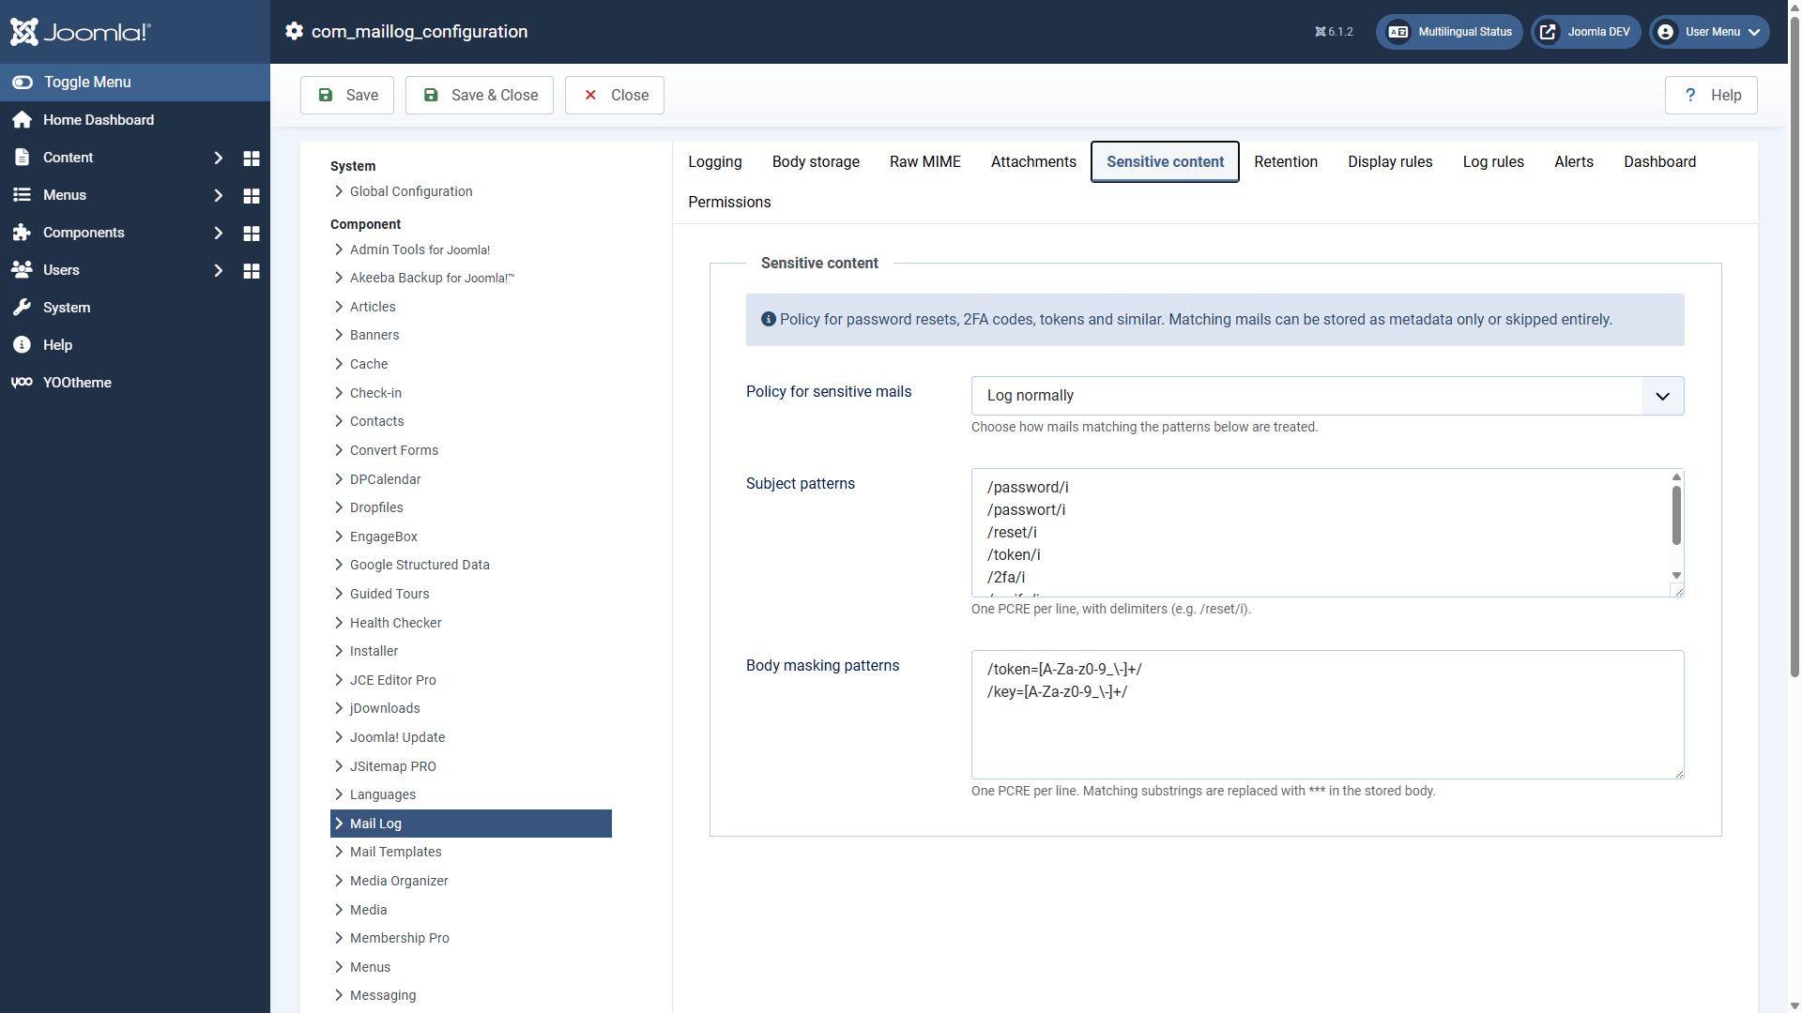Open Convert Forms configuration
The image size is (1802, 1013).
(x=394, y=450)
